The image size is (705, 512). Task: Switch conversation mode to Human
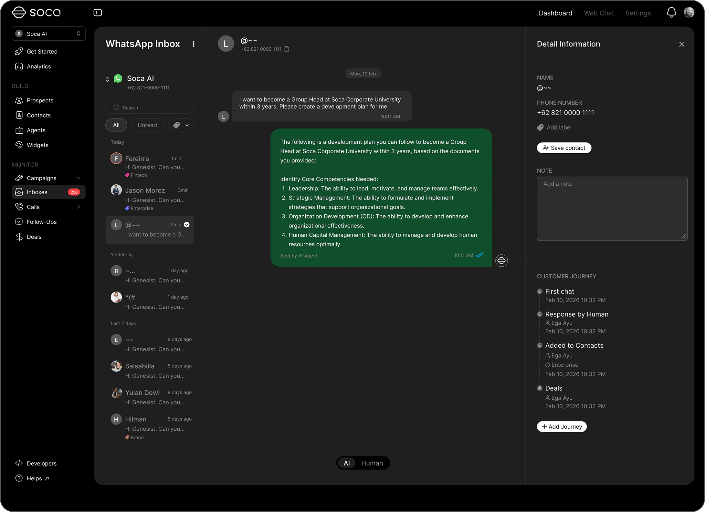372,463
